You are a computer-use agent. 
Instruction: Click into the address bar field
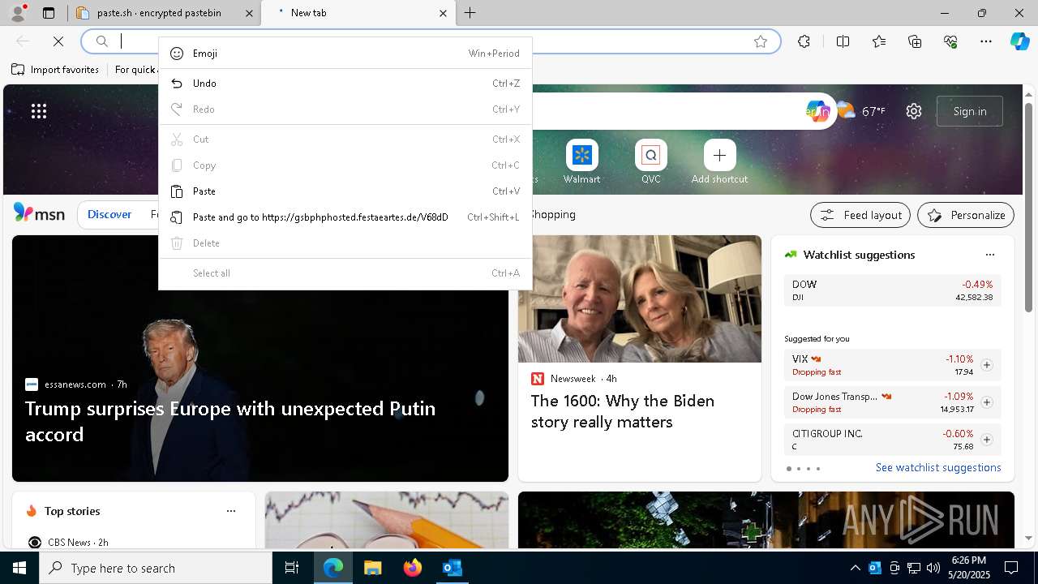coord(430,41)
